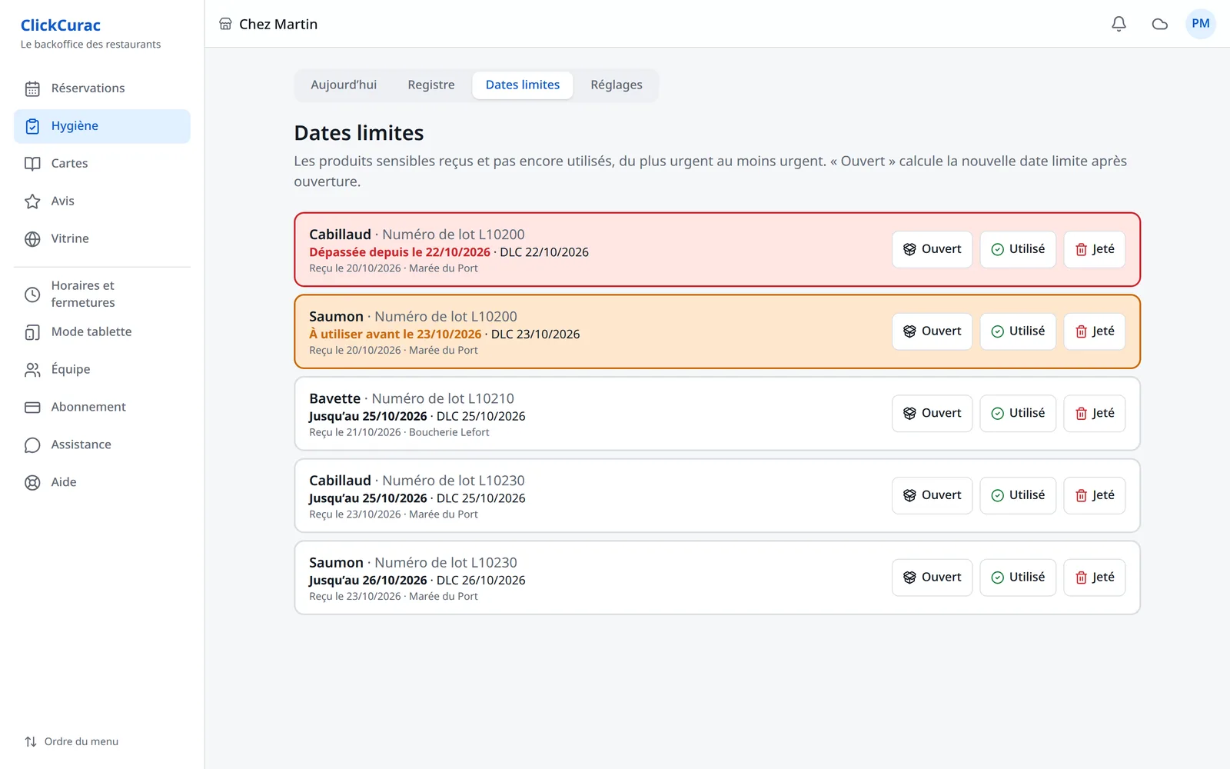Mark Saumon lot L10230 as Utilisé
The width and height of the screenshot is (1230, 769).
pos(1018,578)
